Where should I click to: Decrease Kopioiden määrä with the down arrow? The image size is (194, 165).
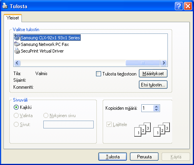pos(157,110)
